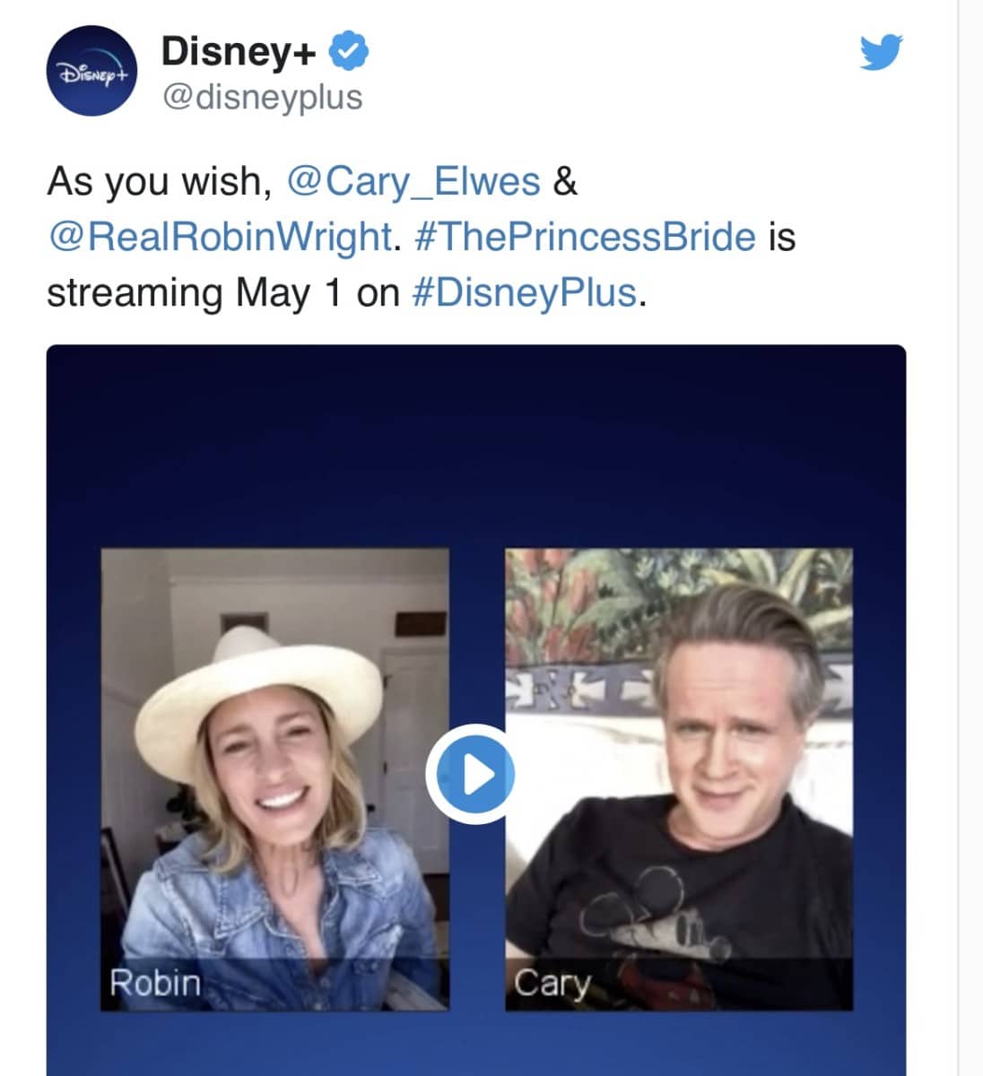The width and height of the screenshot is (983, 1076).
Task: Click the "streaming May 1 on" text
Action: 222,293
